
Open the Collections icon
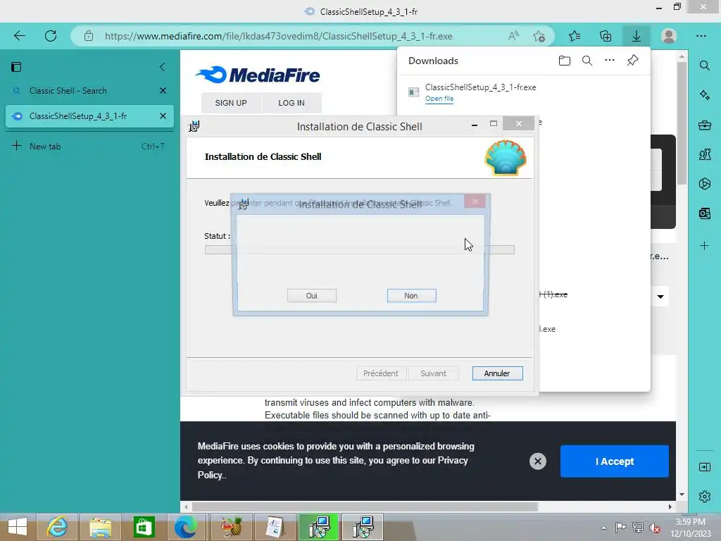(606, 36)
